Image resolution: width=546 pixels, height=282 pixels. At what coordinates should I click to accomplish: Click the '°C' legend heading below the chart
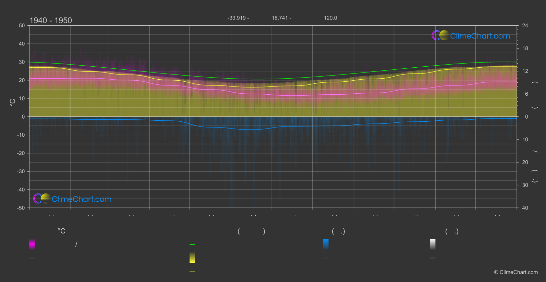point(61,231)
